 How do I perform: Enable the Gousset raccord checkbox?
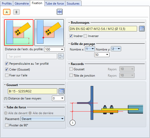tap(71, 69)
